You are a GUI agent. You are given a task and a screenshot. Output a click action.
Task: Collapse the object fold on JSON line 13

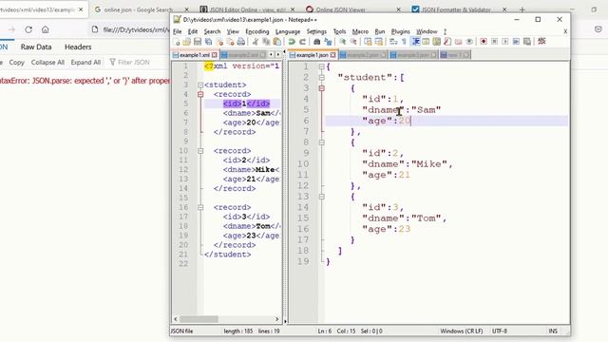tap(321, 197)
